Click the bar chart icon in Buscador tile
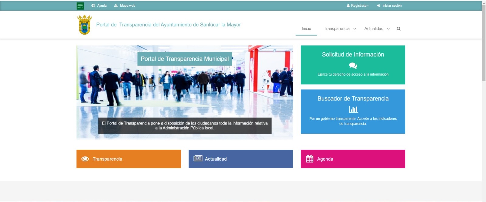The image size is (486, 202). [353, 109]
